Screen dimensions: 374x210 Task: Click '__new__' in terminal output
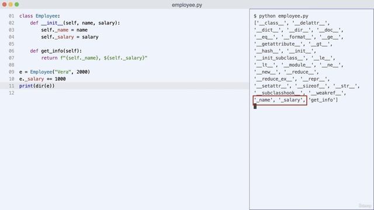point(266,72)
